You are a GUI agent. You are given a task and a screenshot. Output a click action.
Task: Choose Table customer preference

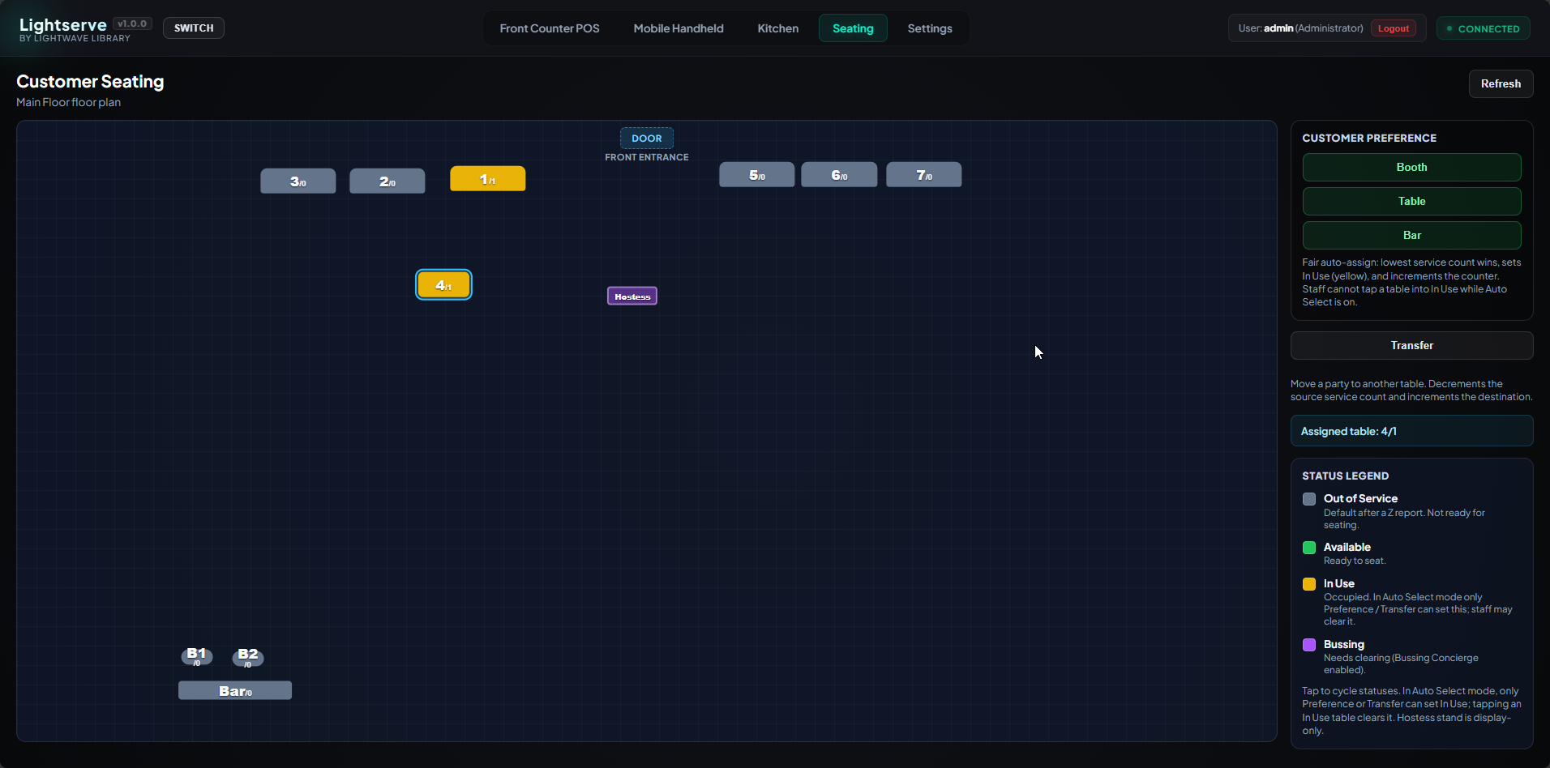click(1411, 201)
